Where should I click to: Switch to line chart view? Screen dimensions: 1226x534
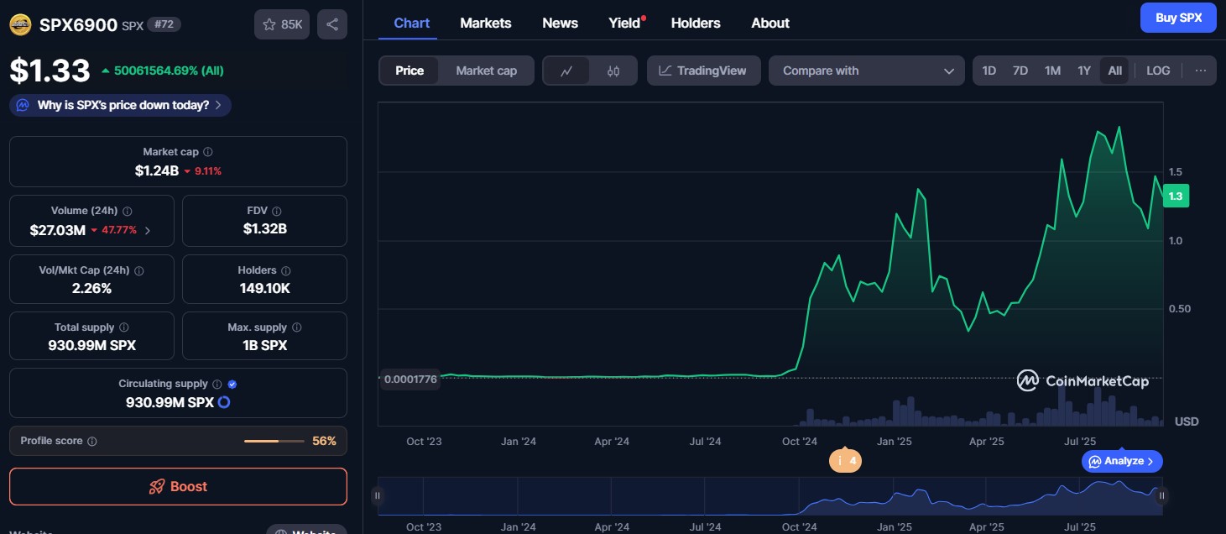[x=566, y=71]
